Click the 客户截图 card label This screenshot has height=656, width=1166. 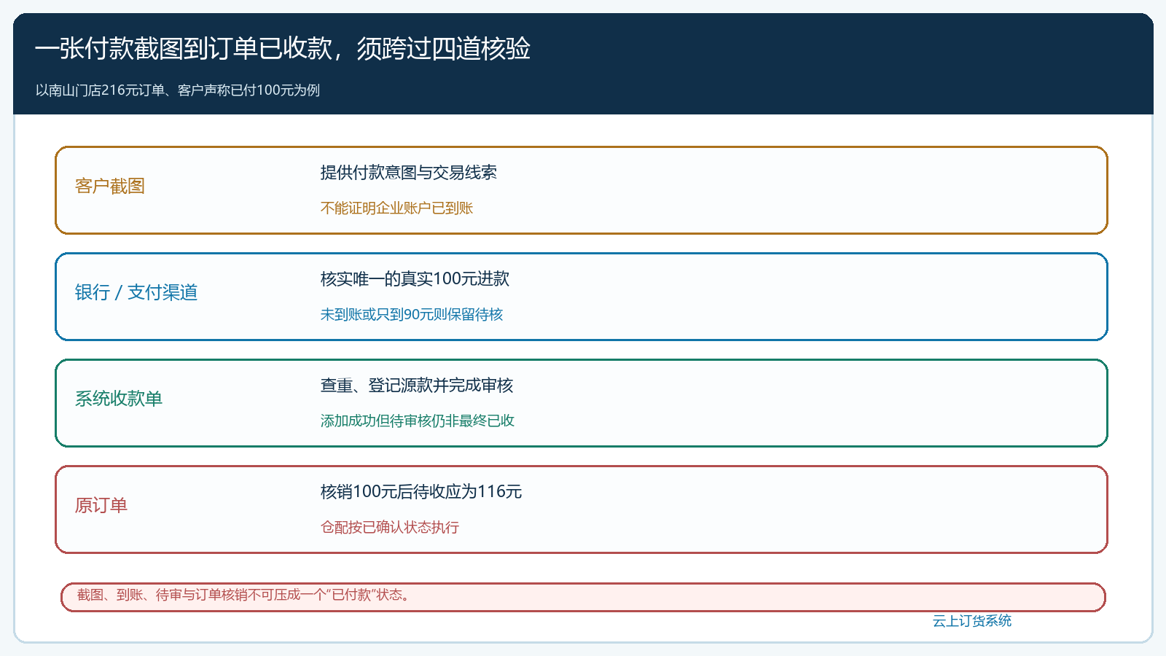[x=110, y=187]
